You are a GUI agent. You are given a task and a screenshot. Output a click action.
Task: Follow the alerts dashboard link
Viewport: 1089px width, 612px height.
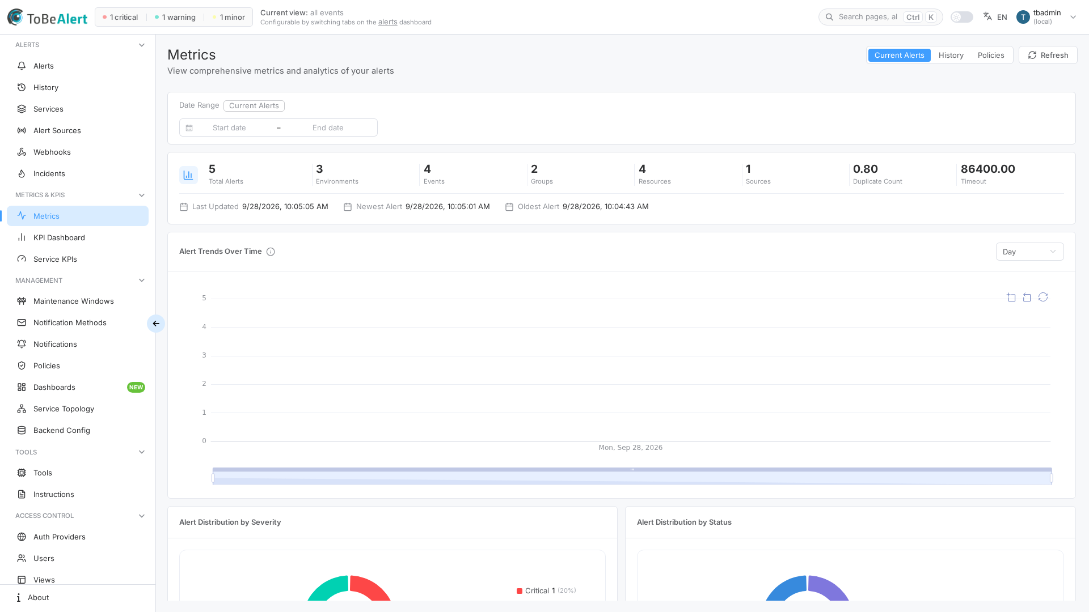point(387,22)
